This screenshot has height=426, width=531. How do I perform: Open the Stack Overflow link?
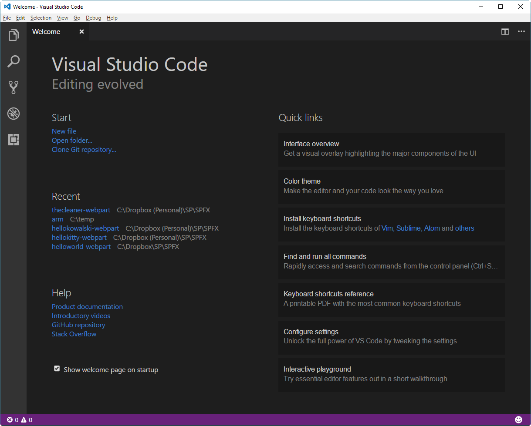[74, 334]
